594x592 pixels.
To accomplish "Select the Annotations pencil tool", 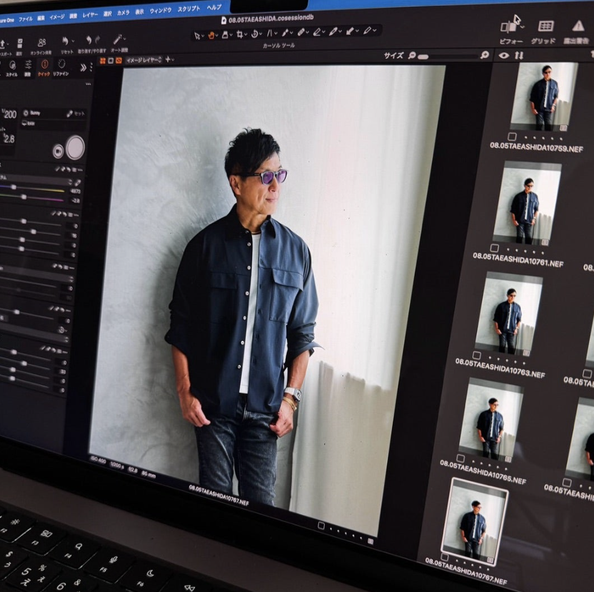I will click(367, 31).
